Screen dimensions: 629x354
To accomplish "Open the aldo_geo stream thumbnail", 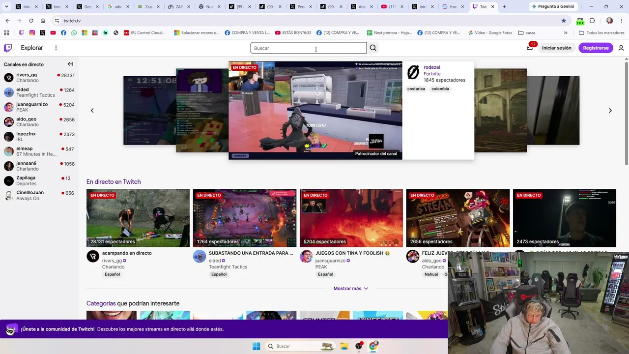I will point(458,218).
